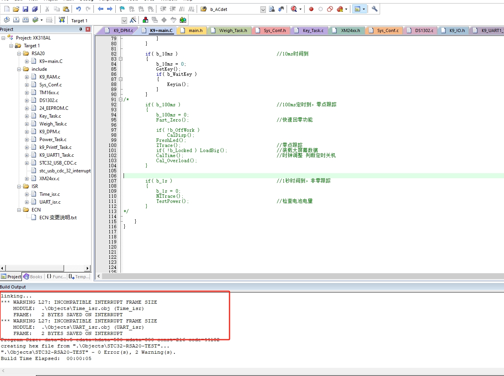Open the debug session dropdown arrow
This screenshot has height=376, width=504.
[300, 9]
